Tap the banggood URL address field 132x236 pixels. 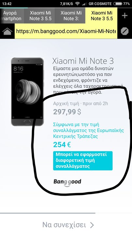coord(66,31)
